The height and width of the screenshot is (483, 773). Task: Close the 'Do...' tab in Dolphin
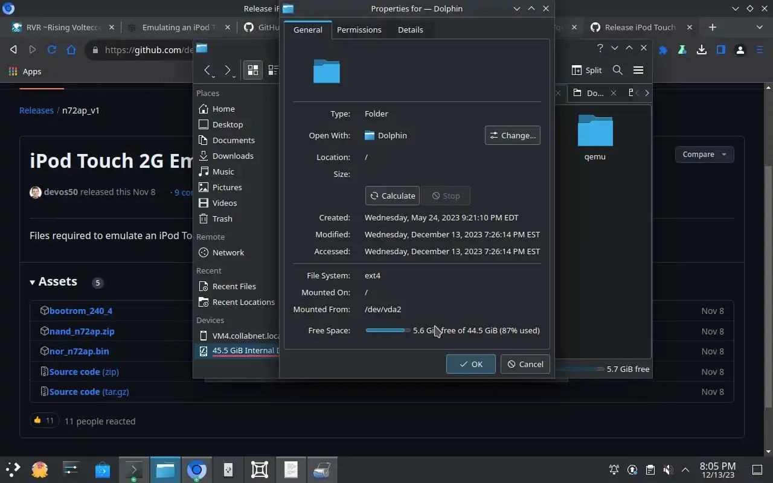[x=614, y=92]
